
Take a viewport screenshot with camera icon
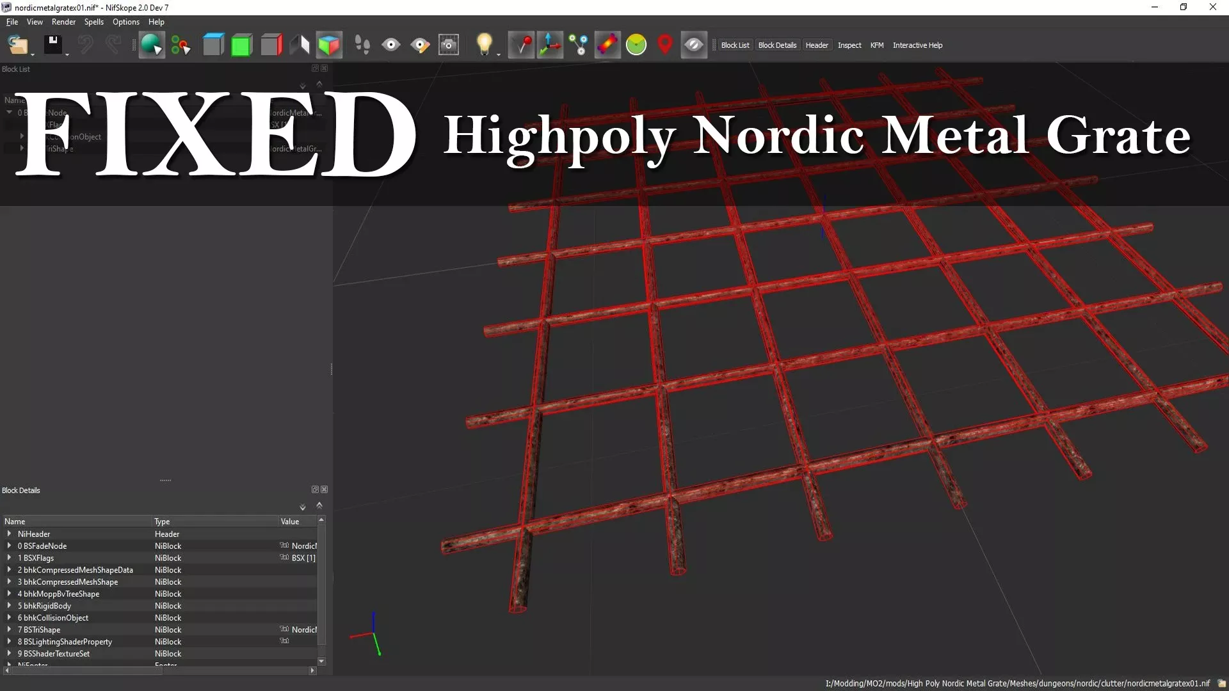449,45
